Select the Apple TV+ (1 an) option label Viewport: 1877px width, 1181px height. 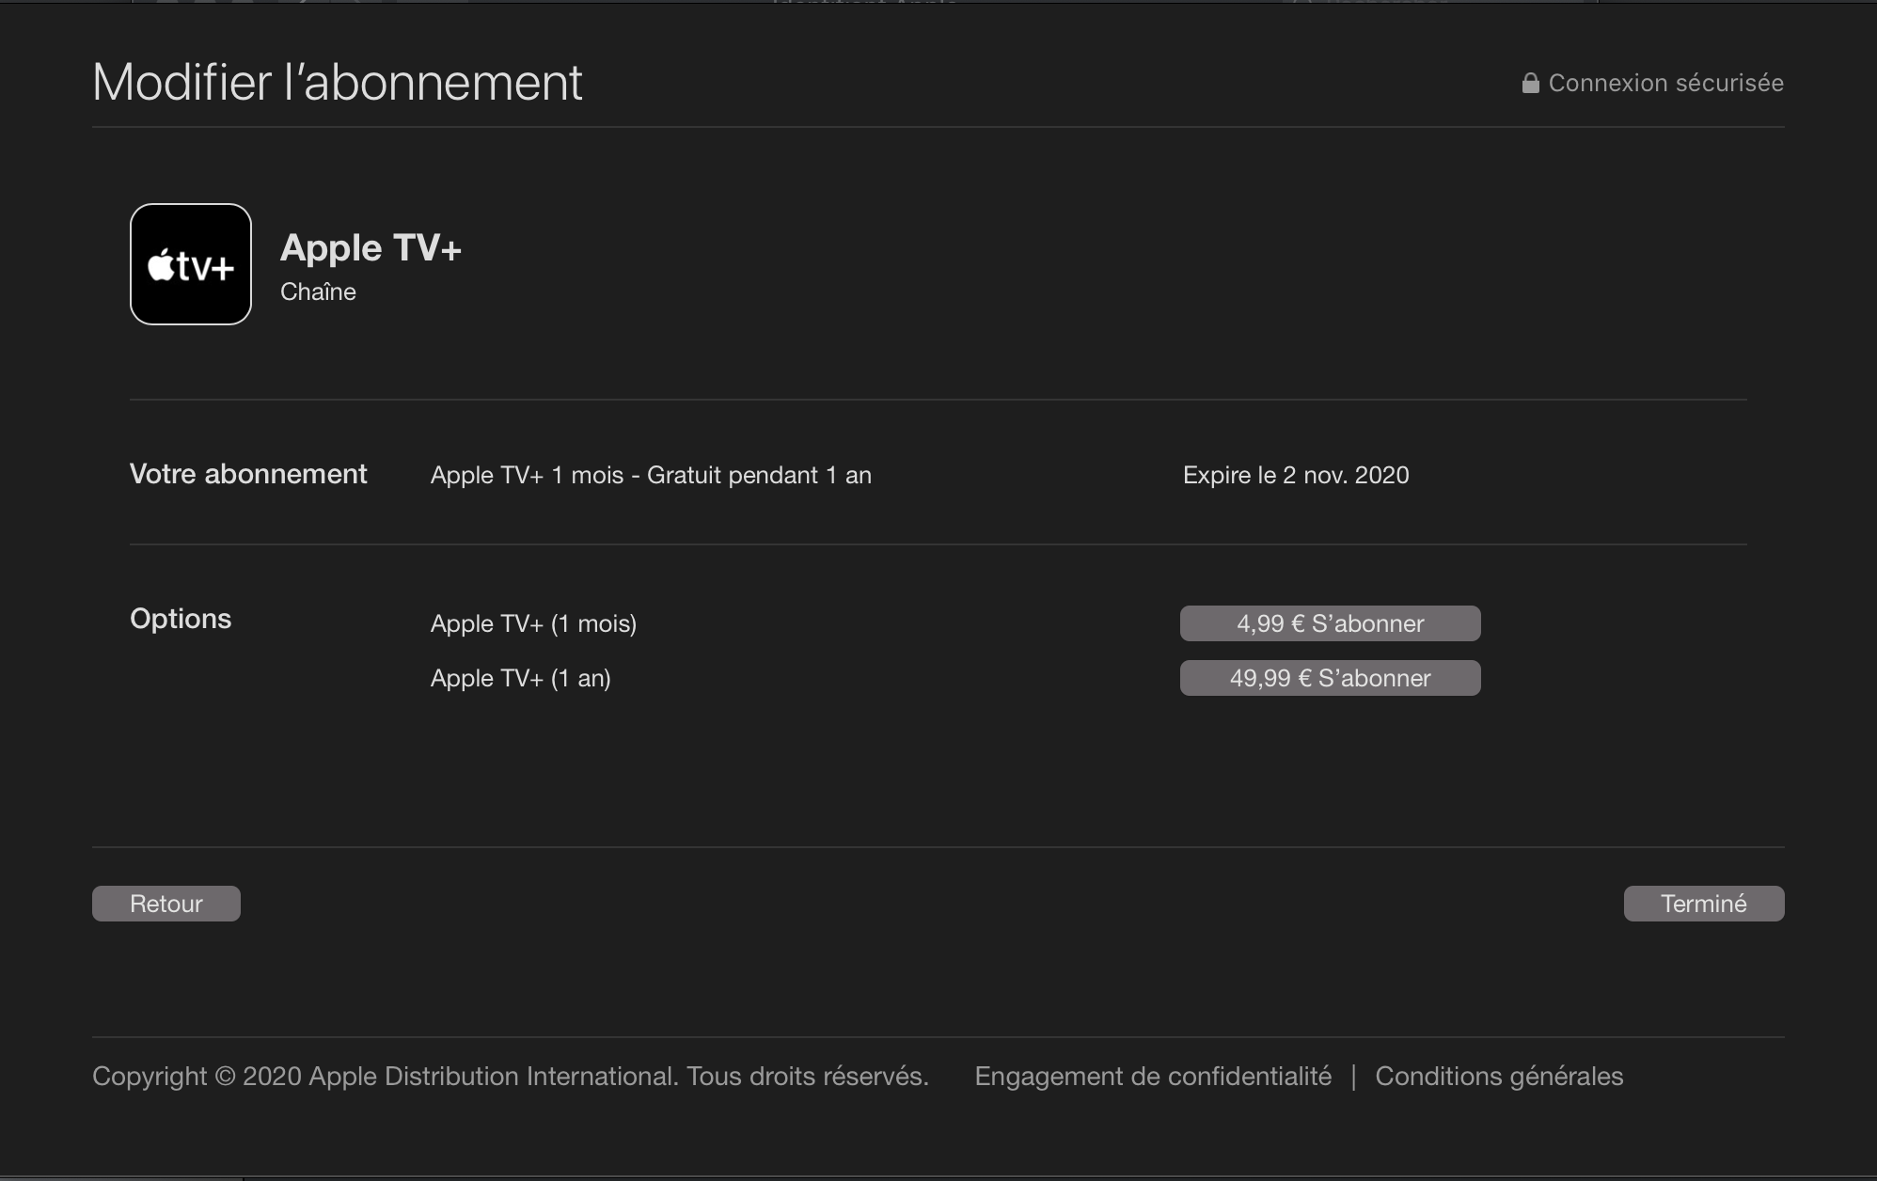pyautogui.click(x=520, y=678)
